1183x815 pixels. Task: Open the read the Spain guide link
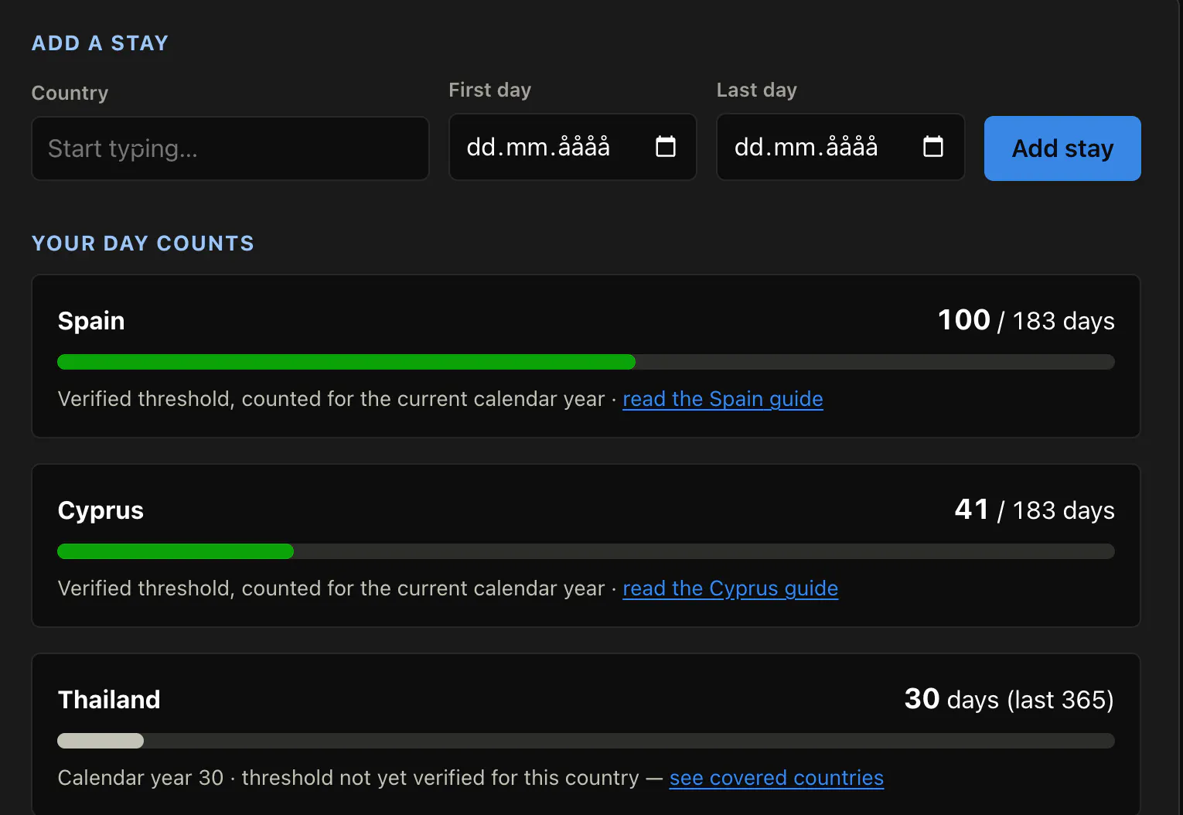[723, 399]
